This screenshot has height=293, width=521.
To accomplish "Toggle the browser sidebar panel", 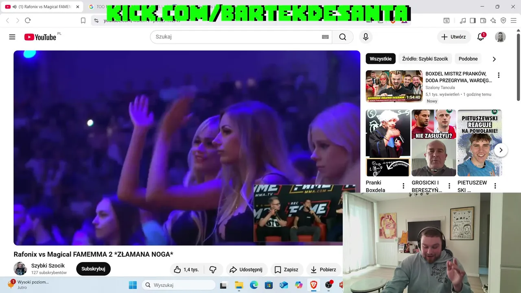I will tap(473, 20).
